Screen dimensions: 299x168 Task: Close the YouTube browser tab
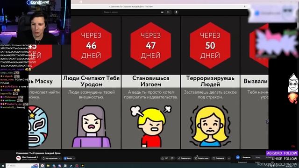tap(245, 7)
